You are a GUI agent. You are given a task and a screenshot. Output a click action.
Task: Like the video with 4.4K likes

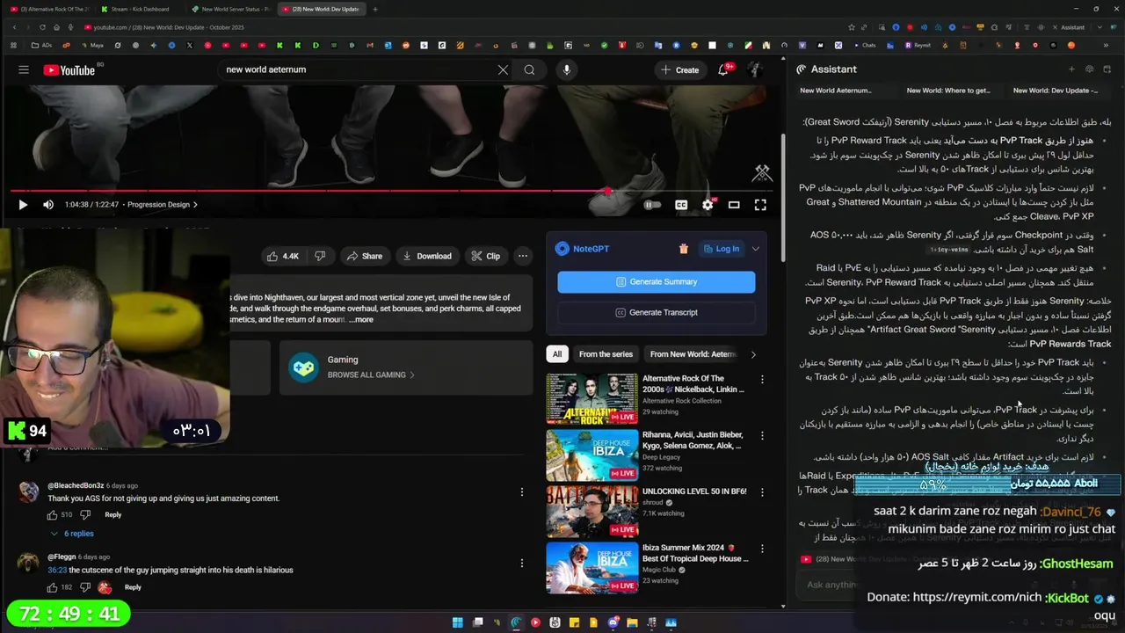284,256
